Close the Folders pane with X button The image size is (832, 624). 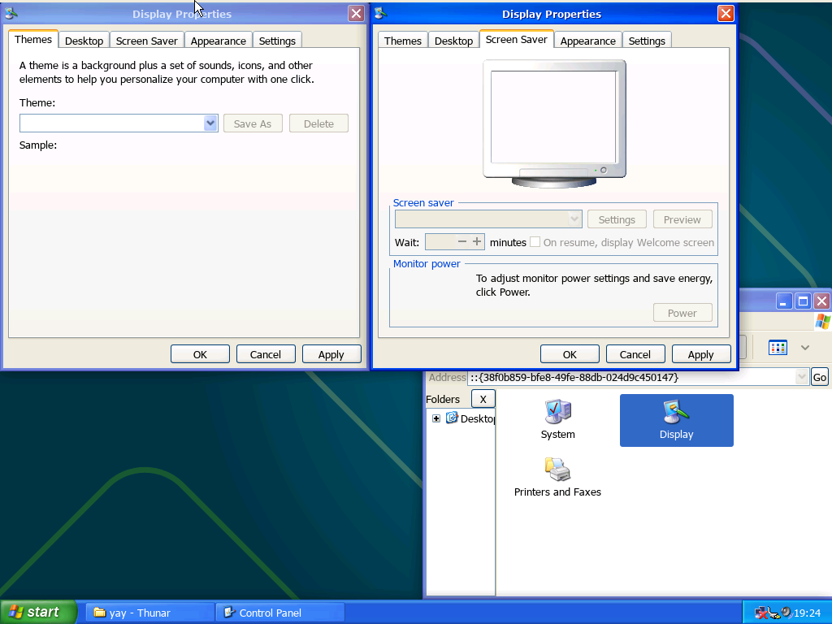[483, 399]
